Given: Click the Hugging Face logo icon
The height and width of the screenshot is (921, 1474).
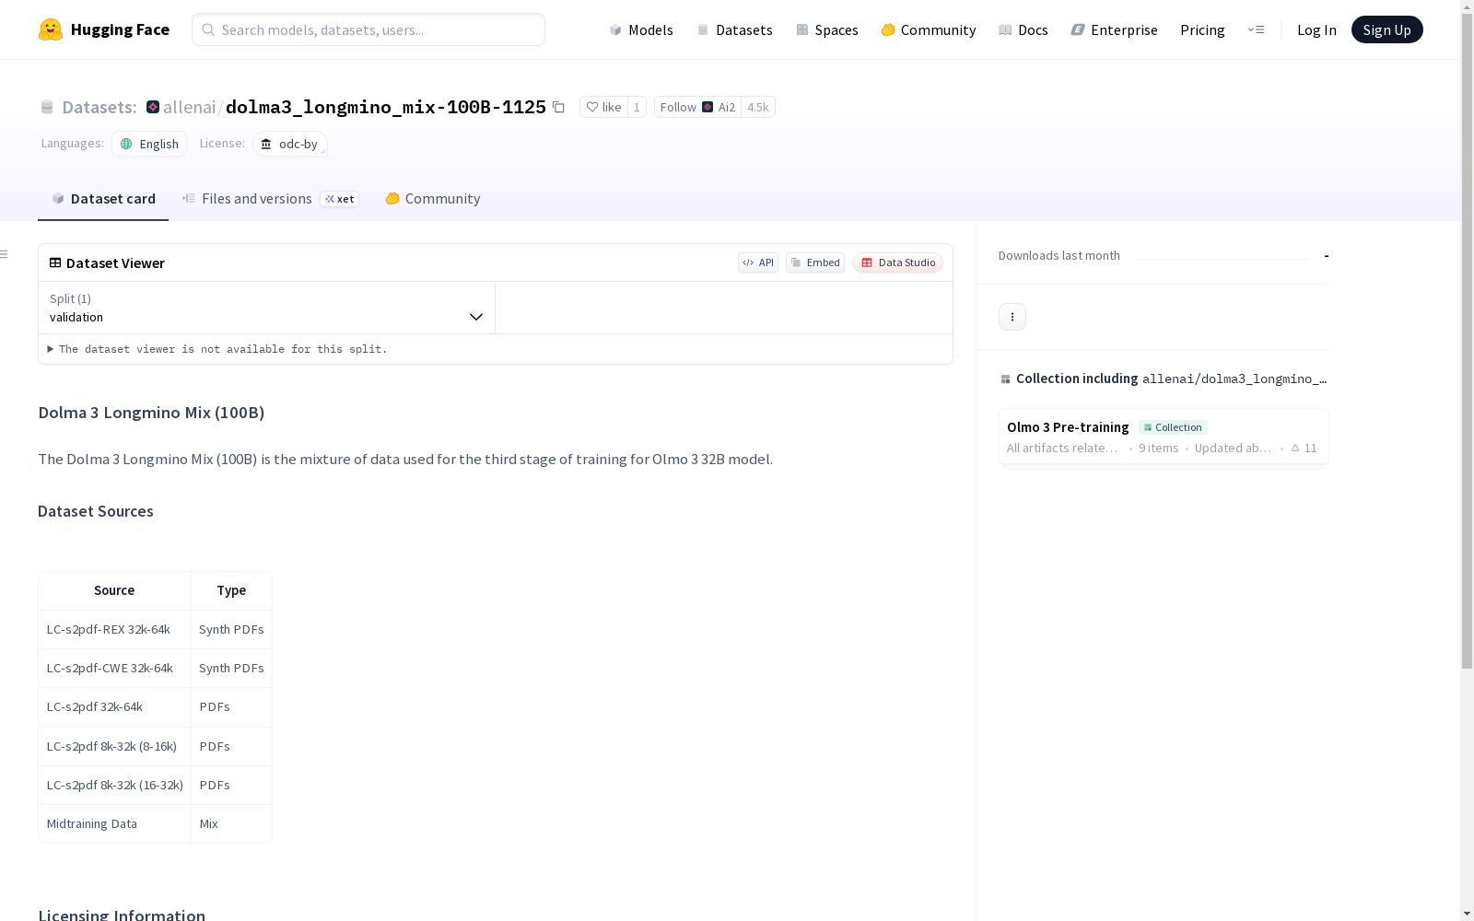Looking at the screenshot, I should (51, 29).
